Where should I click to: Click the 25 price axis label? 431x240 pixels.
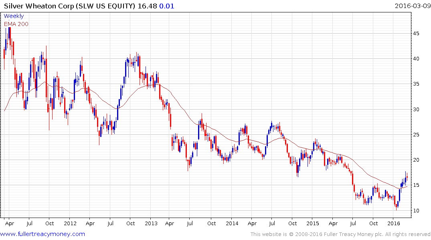416,135
